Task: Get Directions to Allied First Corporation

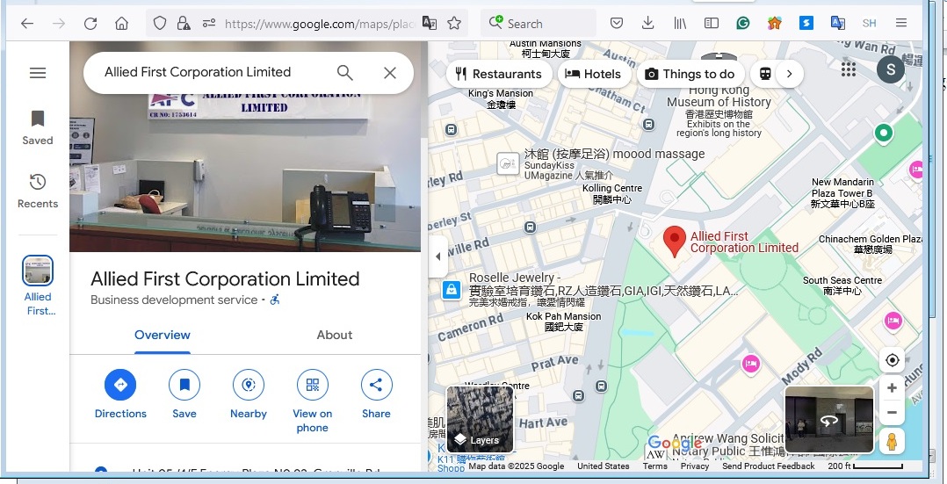Action: coord(120,395)
